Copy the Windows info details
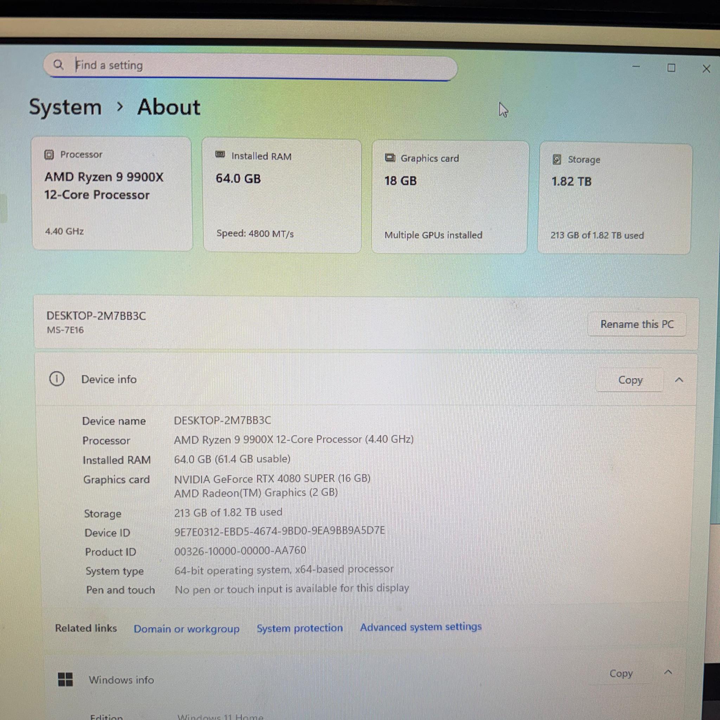The image size is (720, 720). (x=621, y=673)
